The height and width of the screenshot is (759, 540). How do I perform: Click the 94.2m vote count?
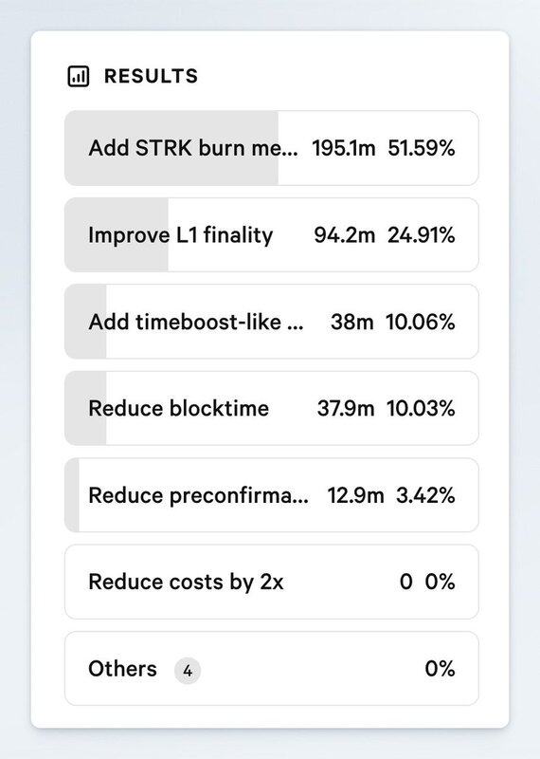pos(344,235)
